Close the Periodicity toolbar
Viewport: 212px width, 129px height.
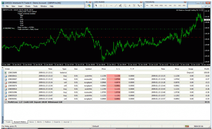[185, 2]
